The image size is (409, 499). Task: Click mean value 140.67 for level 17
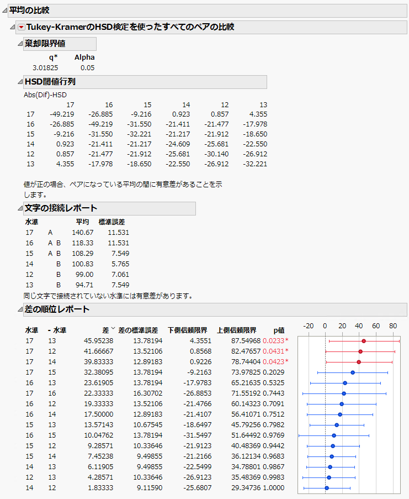tap(83, 233)
